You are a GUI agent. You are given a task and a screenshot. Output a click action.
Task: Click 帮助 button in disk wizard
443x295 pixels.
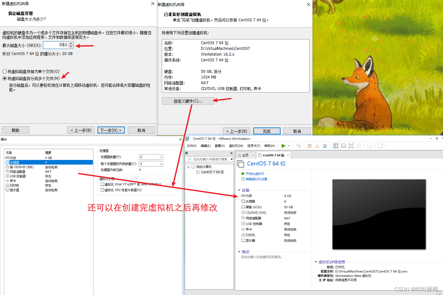click(16, 130)
